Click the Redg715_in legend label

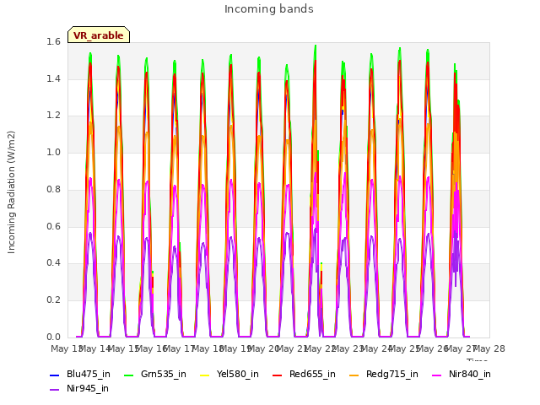[x=391, y=374]
